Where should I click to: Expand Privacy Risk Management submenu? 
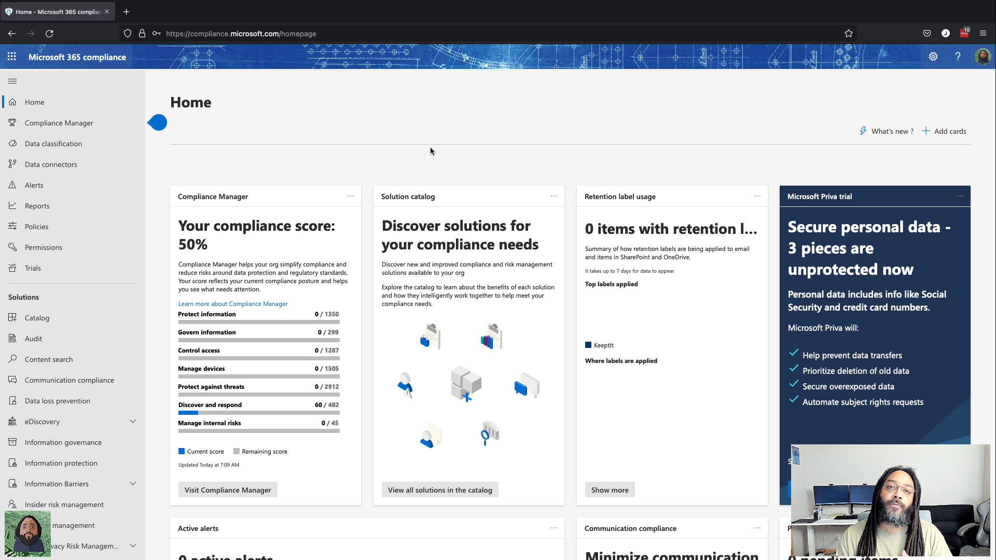pyautogui.click(x=133, y=545)
